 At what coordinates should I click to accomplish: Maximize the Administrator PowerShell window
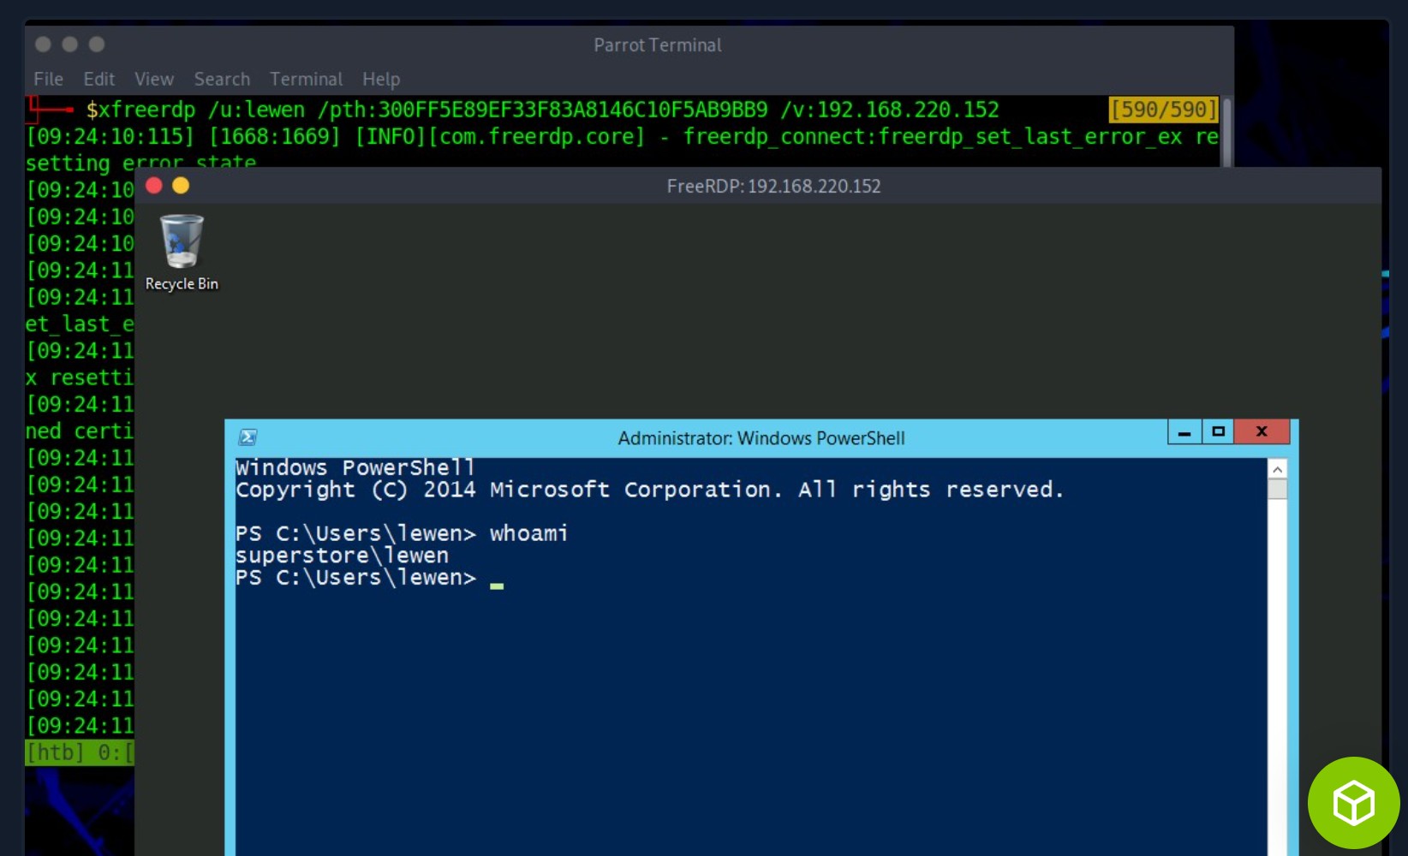1218,431
